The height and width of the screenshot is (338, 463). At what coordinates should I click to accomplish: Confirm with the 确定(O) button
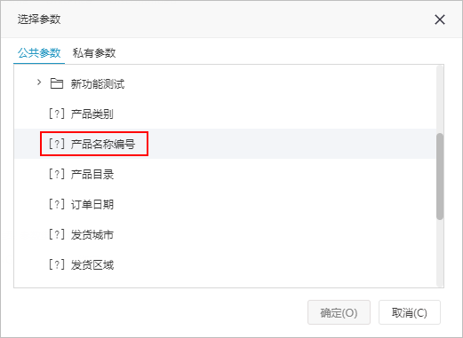[339, 312]
